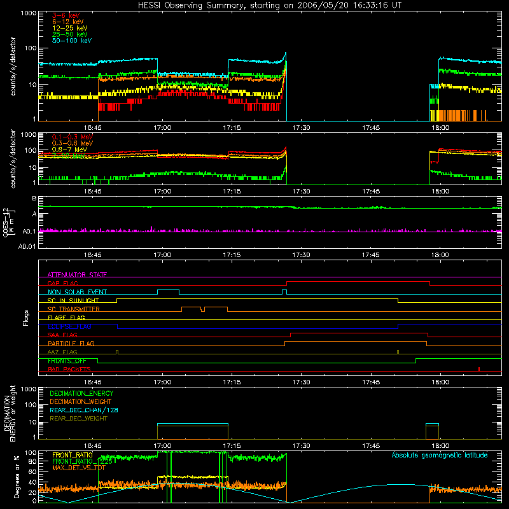Click the 25-50 keV legend entry
This screenshot has width=509, height=509.
coord(69,34)
